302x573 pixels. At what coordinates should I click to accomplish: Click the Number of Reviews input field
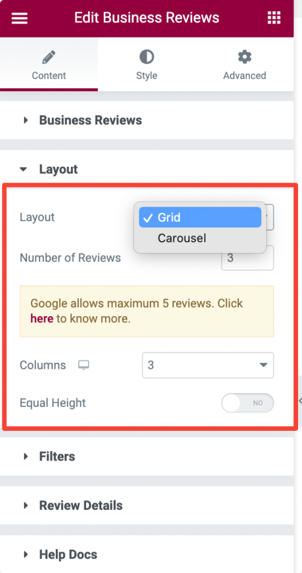pos(248,258)
